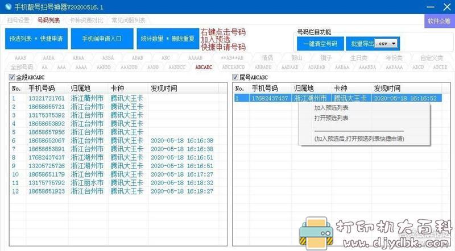Viewport: 455px width, 251px height.
Task: Select number 13175375392 row
Action: (114, 115)
